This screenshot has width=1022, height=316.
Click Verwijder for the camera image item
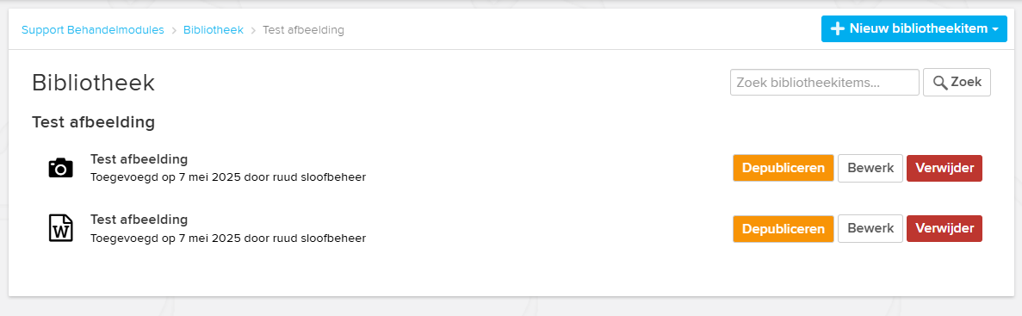[945, 168]
